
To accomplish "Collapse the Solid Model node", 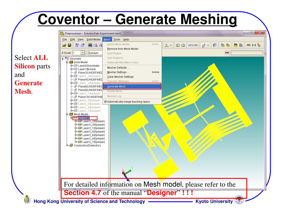I will 67,62.
